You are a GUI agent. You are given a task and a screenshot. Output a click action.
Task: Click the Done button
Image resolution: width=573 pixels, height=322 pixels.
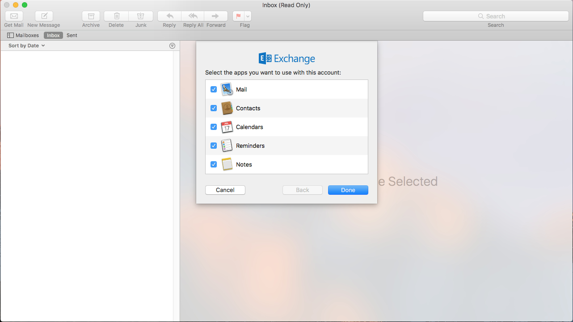point(348,190)
